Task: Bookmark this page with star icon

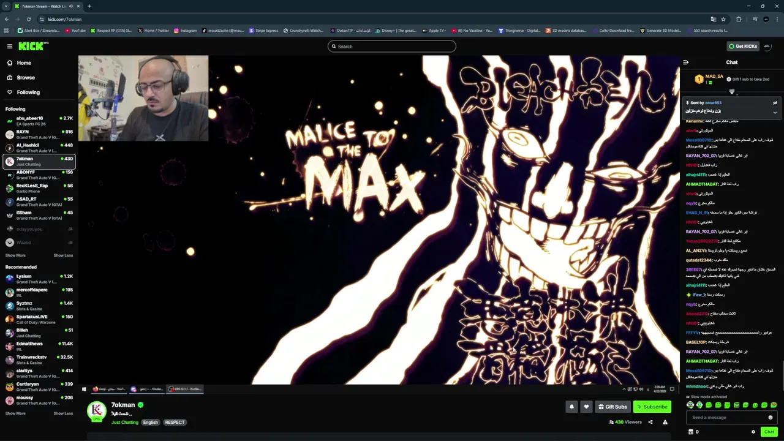Action: click(723, 19)
